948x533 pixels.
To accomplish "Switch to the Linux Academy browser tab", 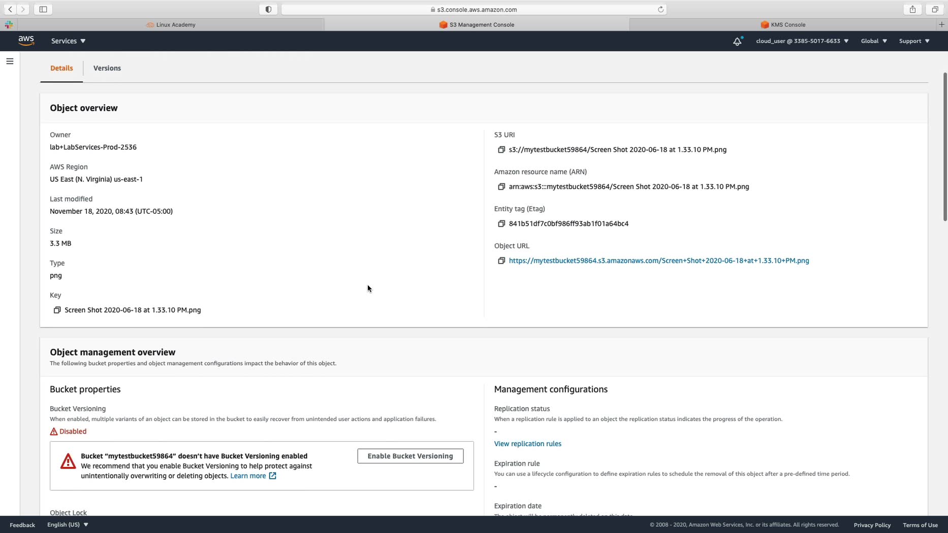I will point(171,24).
